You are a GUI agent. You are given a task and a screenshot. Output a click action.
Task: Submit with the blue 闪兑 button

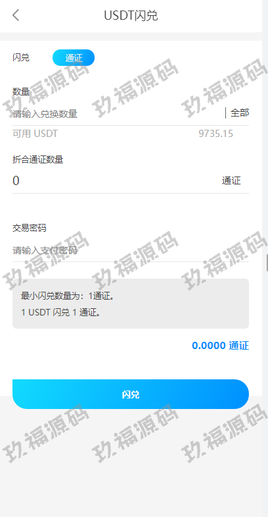click(131, 394)
